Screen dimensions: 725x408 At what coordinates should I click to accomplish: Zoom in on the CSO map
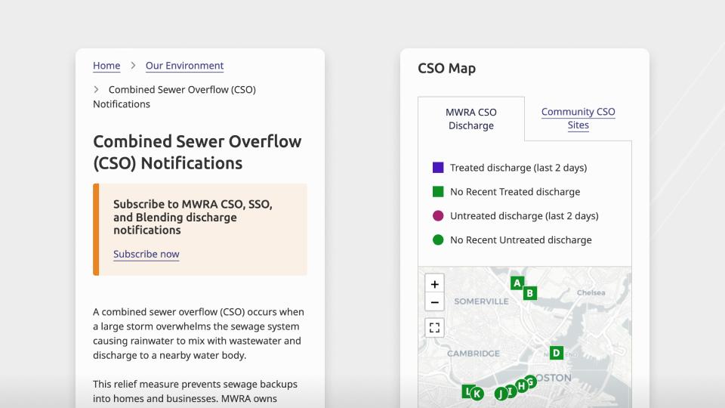tap(434, 285)
